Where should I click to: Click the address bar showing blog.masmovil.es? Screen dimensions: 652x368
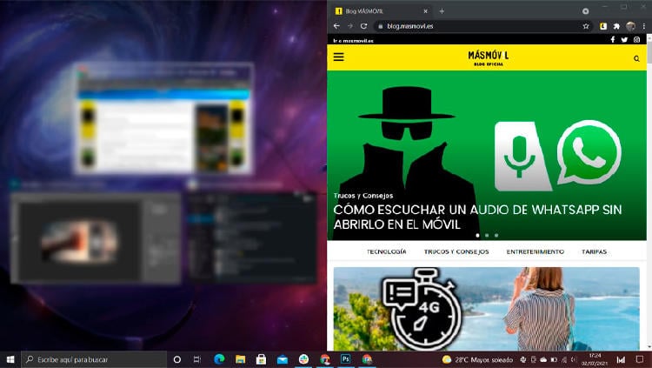(482, 26)
